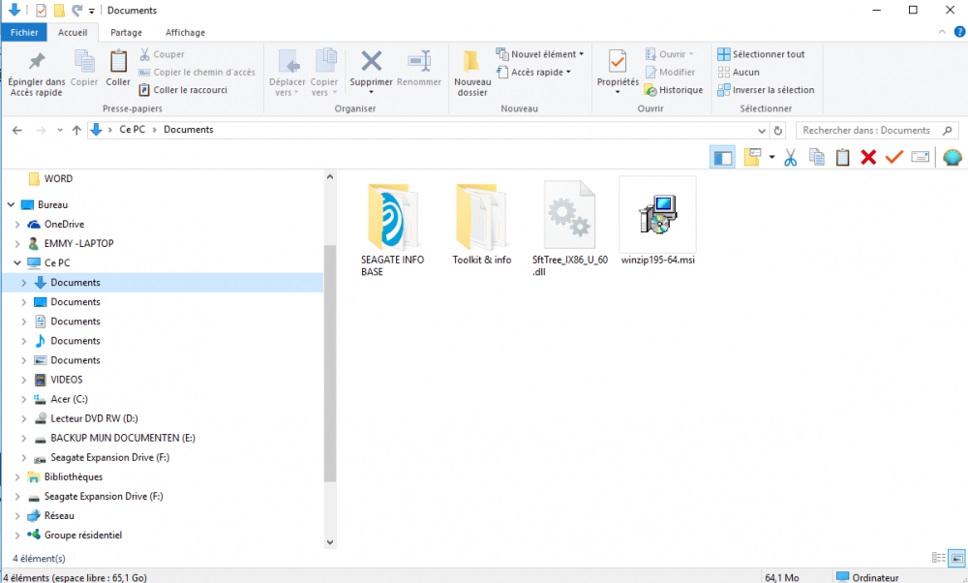Switch to the Accueil ribbon tab

coord(73,32)
